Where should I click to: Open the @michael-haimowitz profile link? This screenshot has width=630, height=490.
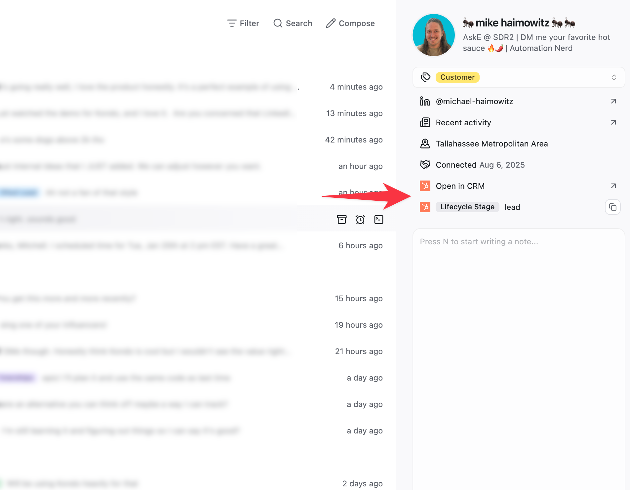(x=475, y=101)
